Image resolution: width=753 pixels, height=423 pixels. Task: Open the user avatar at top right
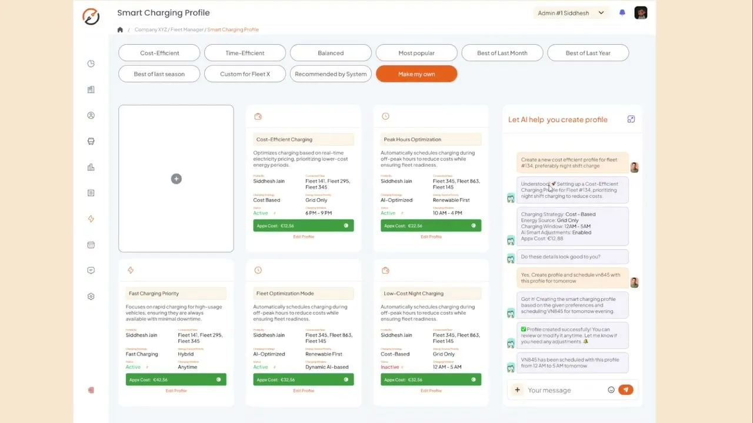click(641, 13)
